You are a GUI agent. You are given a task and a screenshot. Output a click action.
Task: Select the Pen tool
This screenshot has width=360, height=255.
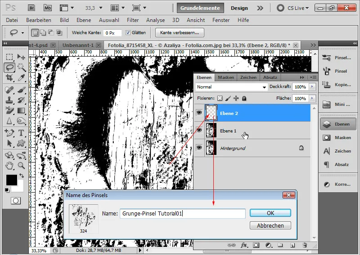coord(9,132)
